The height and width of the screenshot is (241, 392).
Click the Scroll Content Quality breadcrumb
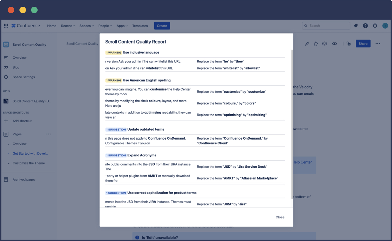click(x=82, y=44)
